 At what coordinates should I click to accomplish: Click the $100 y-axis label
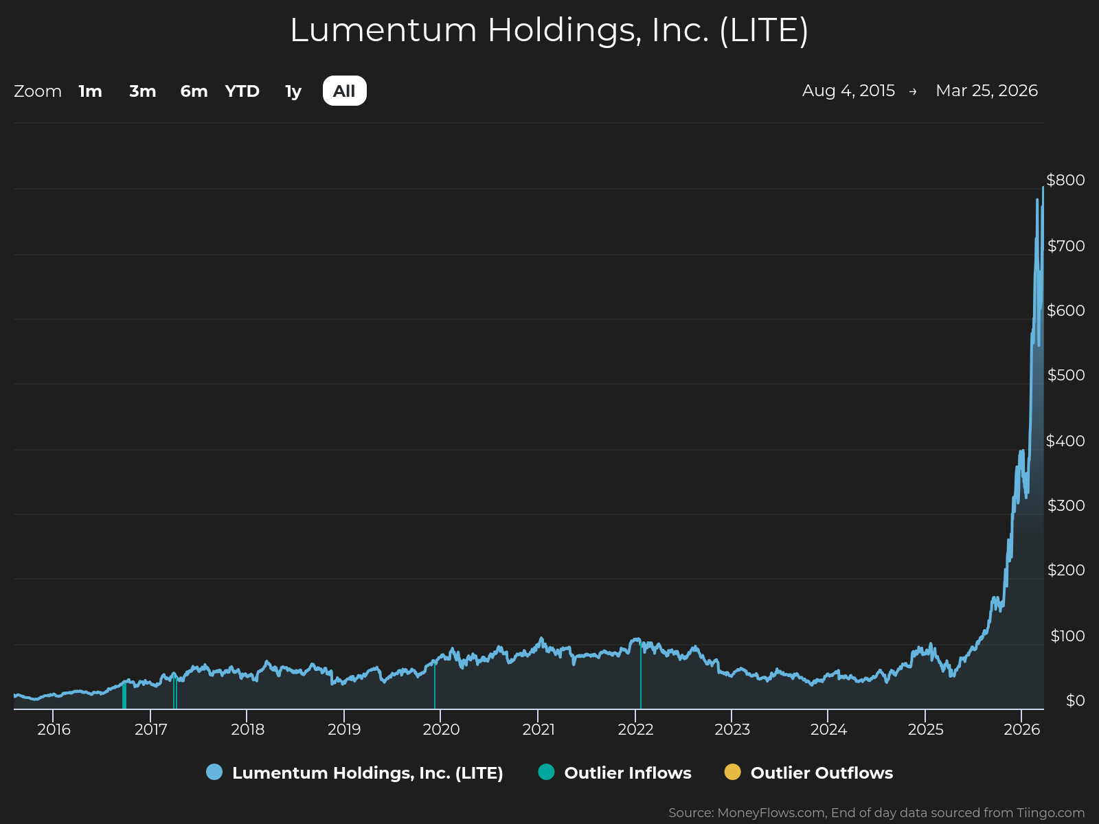(x=1068, y=636)
